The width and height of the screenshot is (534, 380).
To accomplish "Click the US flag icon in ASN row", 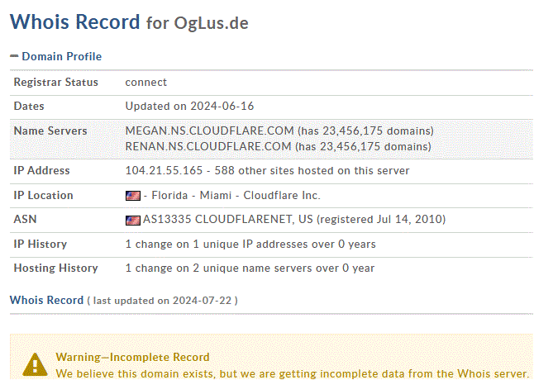I will pyautogui.click(x=133, y=220).
